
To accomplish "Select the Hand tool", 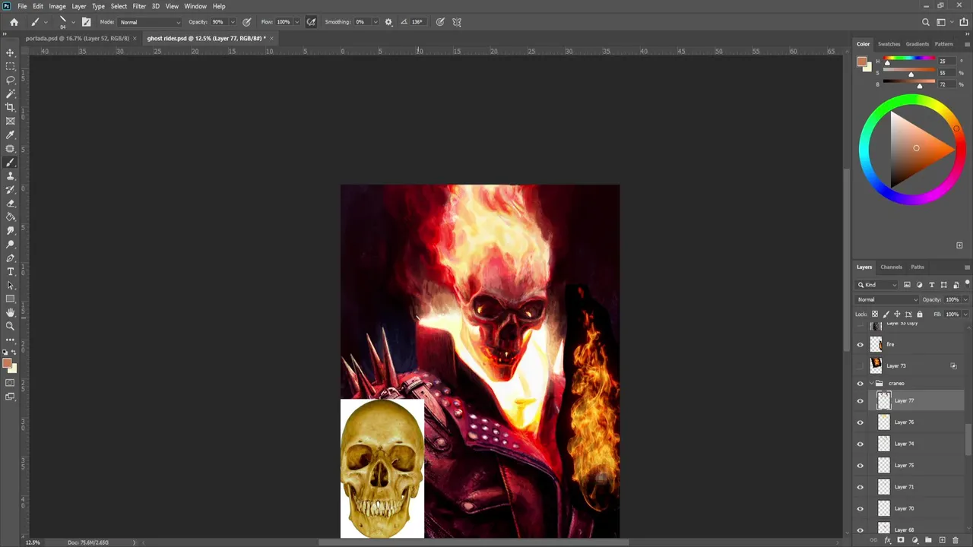I will pyautogui.click(x=11, y=312).
